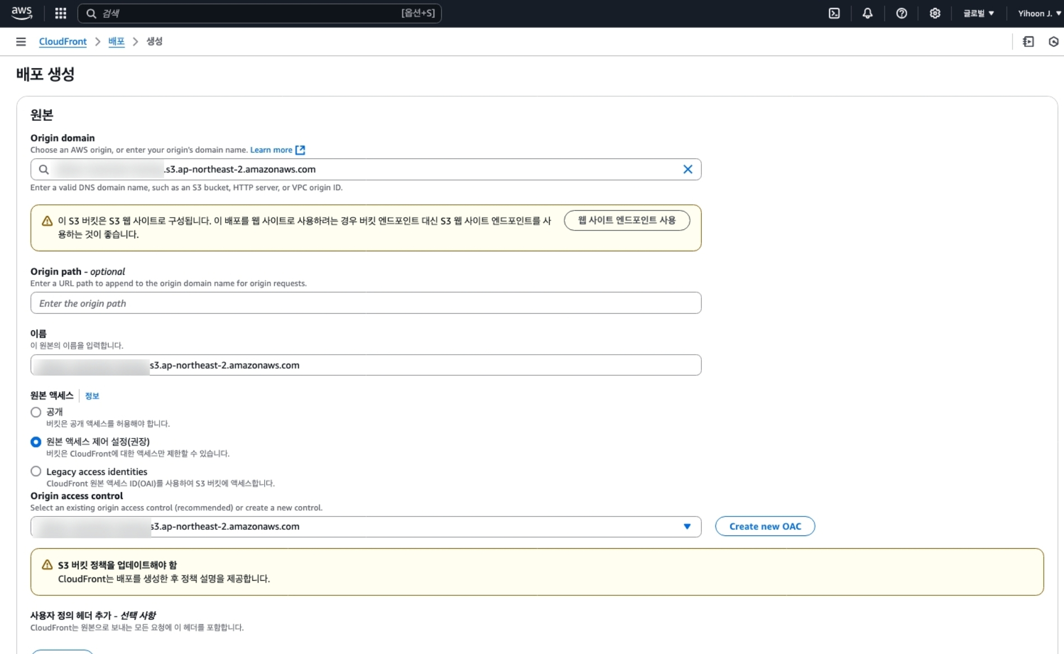Open 정보 link beside 원본 액세스
1064x654 pixels.
[92, 396]
